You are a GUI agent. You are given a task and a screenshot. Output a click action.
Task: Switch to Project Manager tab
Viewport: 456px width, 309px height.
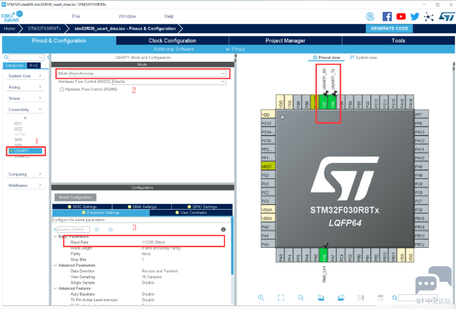pos(285,41)
